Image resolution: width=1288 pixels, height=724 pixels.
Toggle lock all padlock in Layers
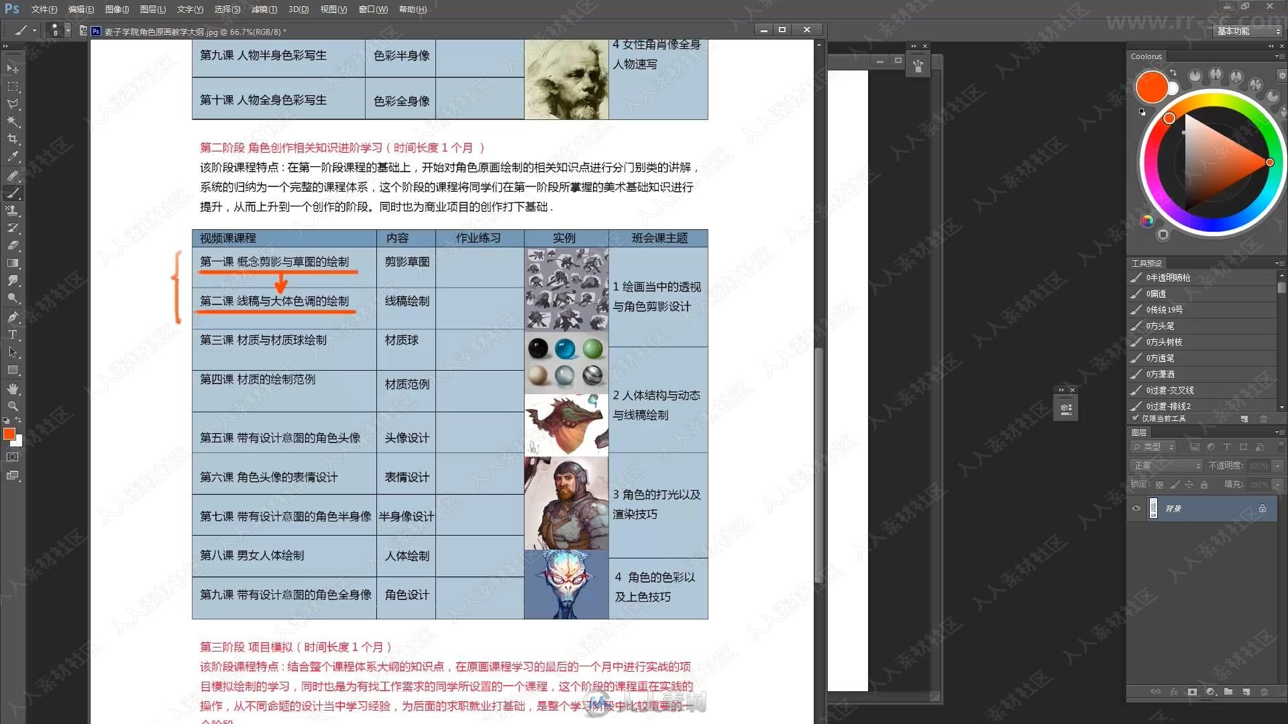(1204, 484)
